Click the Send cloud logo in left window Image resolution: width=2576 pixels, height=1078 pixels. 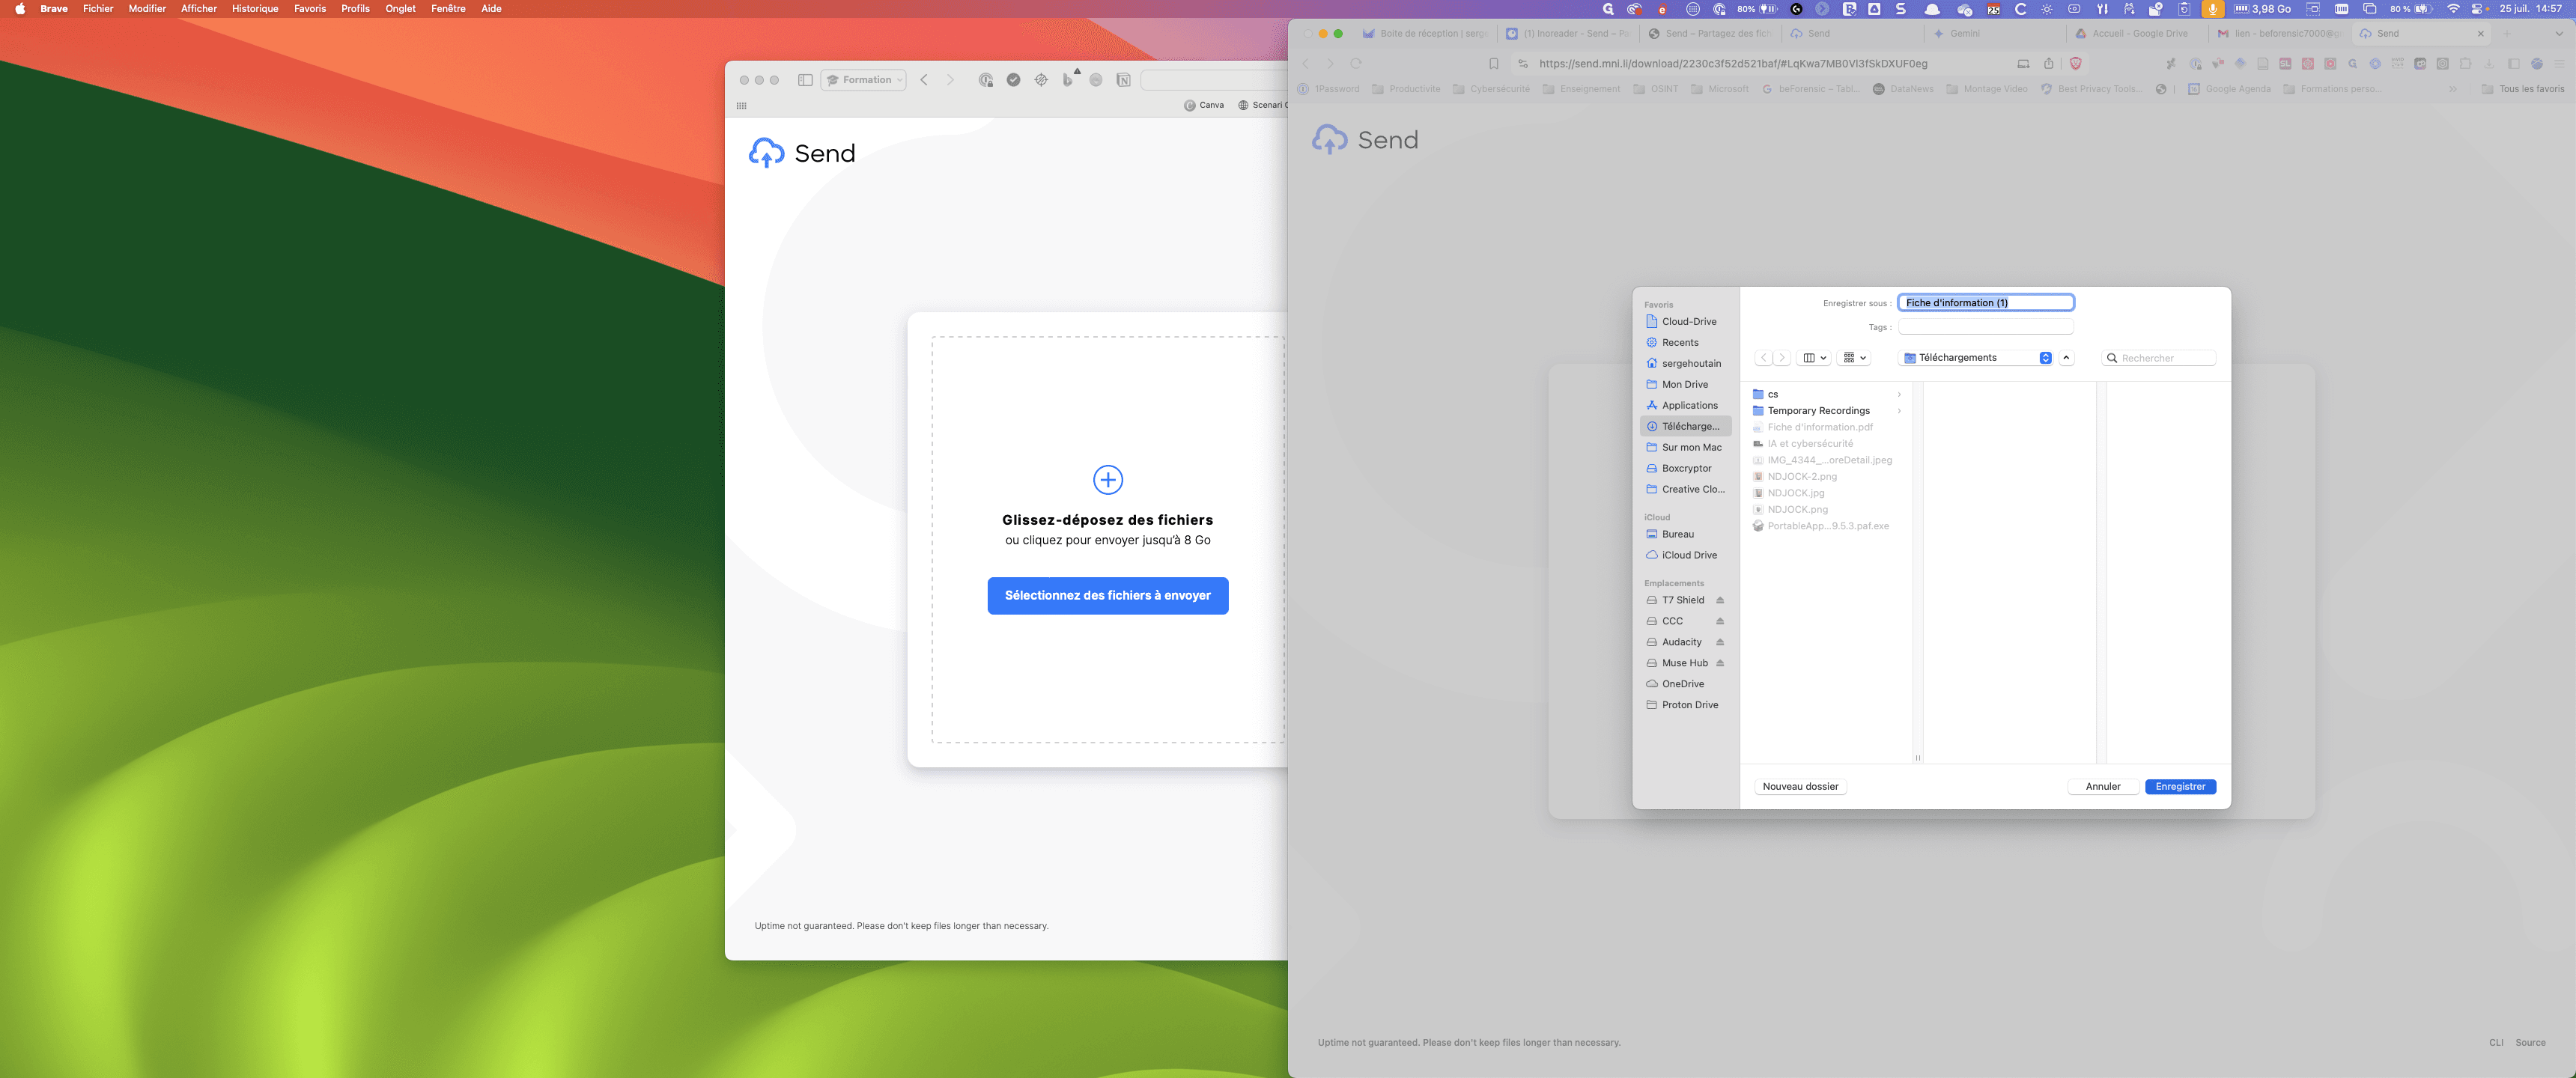767,153
